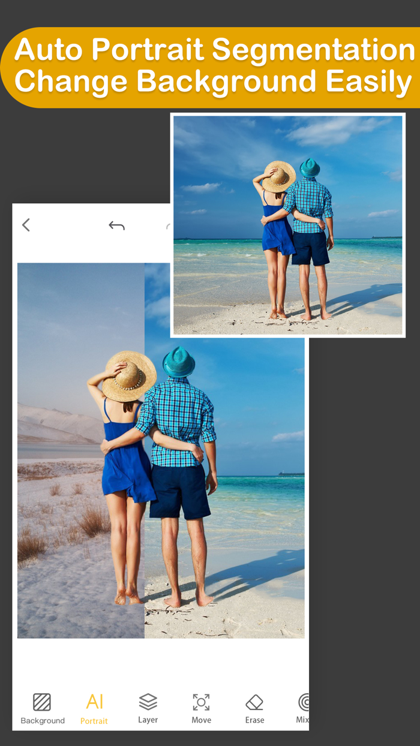The width and height of the screenshot is (420, 746).
Task: Select the Move tool
Action: [201, 709]
